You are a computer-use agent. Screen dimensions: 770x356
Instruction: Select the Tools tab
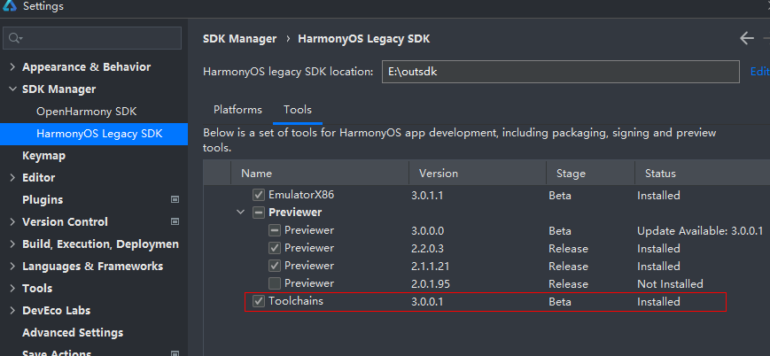point(298,110)
